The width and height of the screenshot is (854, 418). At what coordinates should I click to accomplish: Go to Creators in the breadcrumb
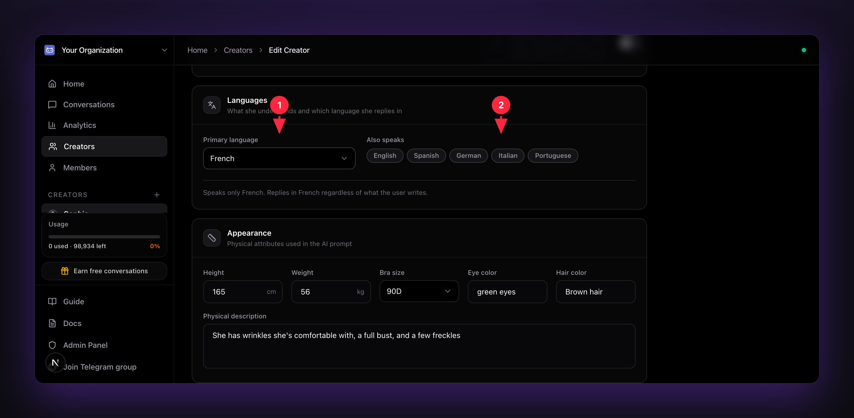[238, 50]
